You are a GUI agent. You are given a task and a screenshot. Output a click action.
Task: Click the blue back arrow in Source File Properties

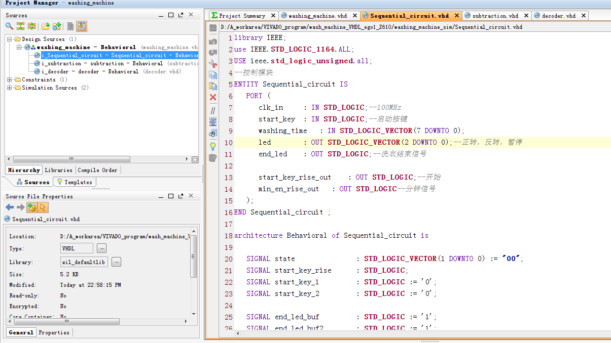(x=9, y=207)
